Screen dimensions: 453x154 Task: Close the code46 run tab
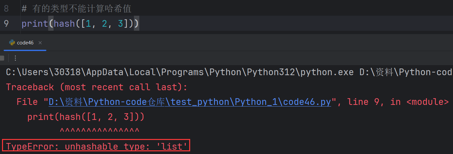tap(40, 43)
